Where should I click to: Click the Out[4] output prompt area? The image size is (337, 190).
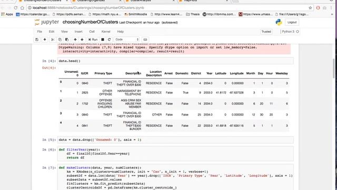coord(49,68)
